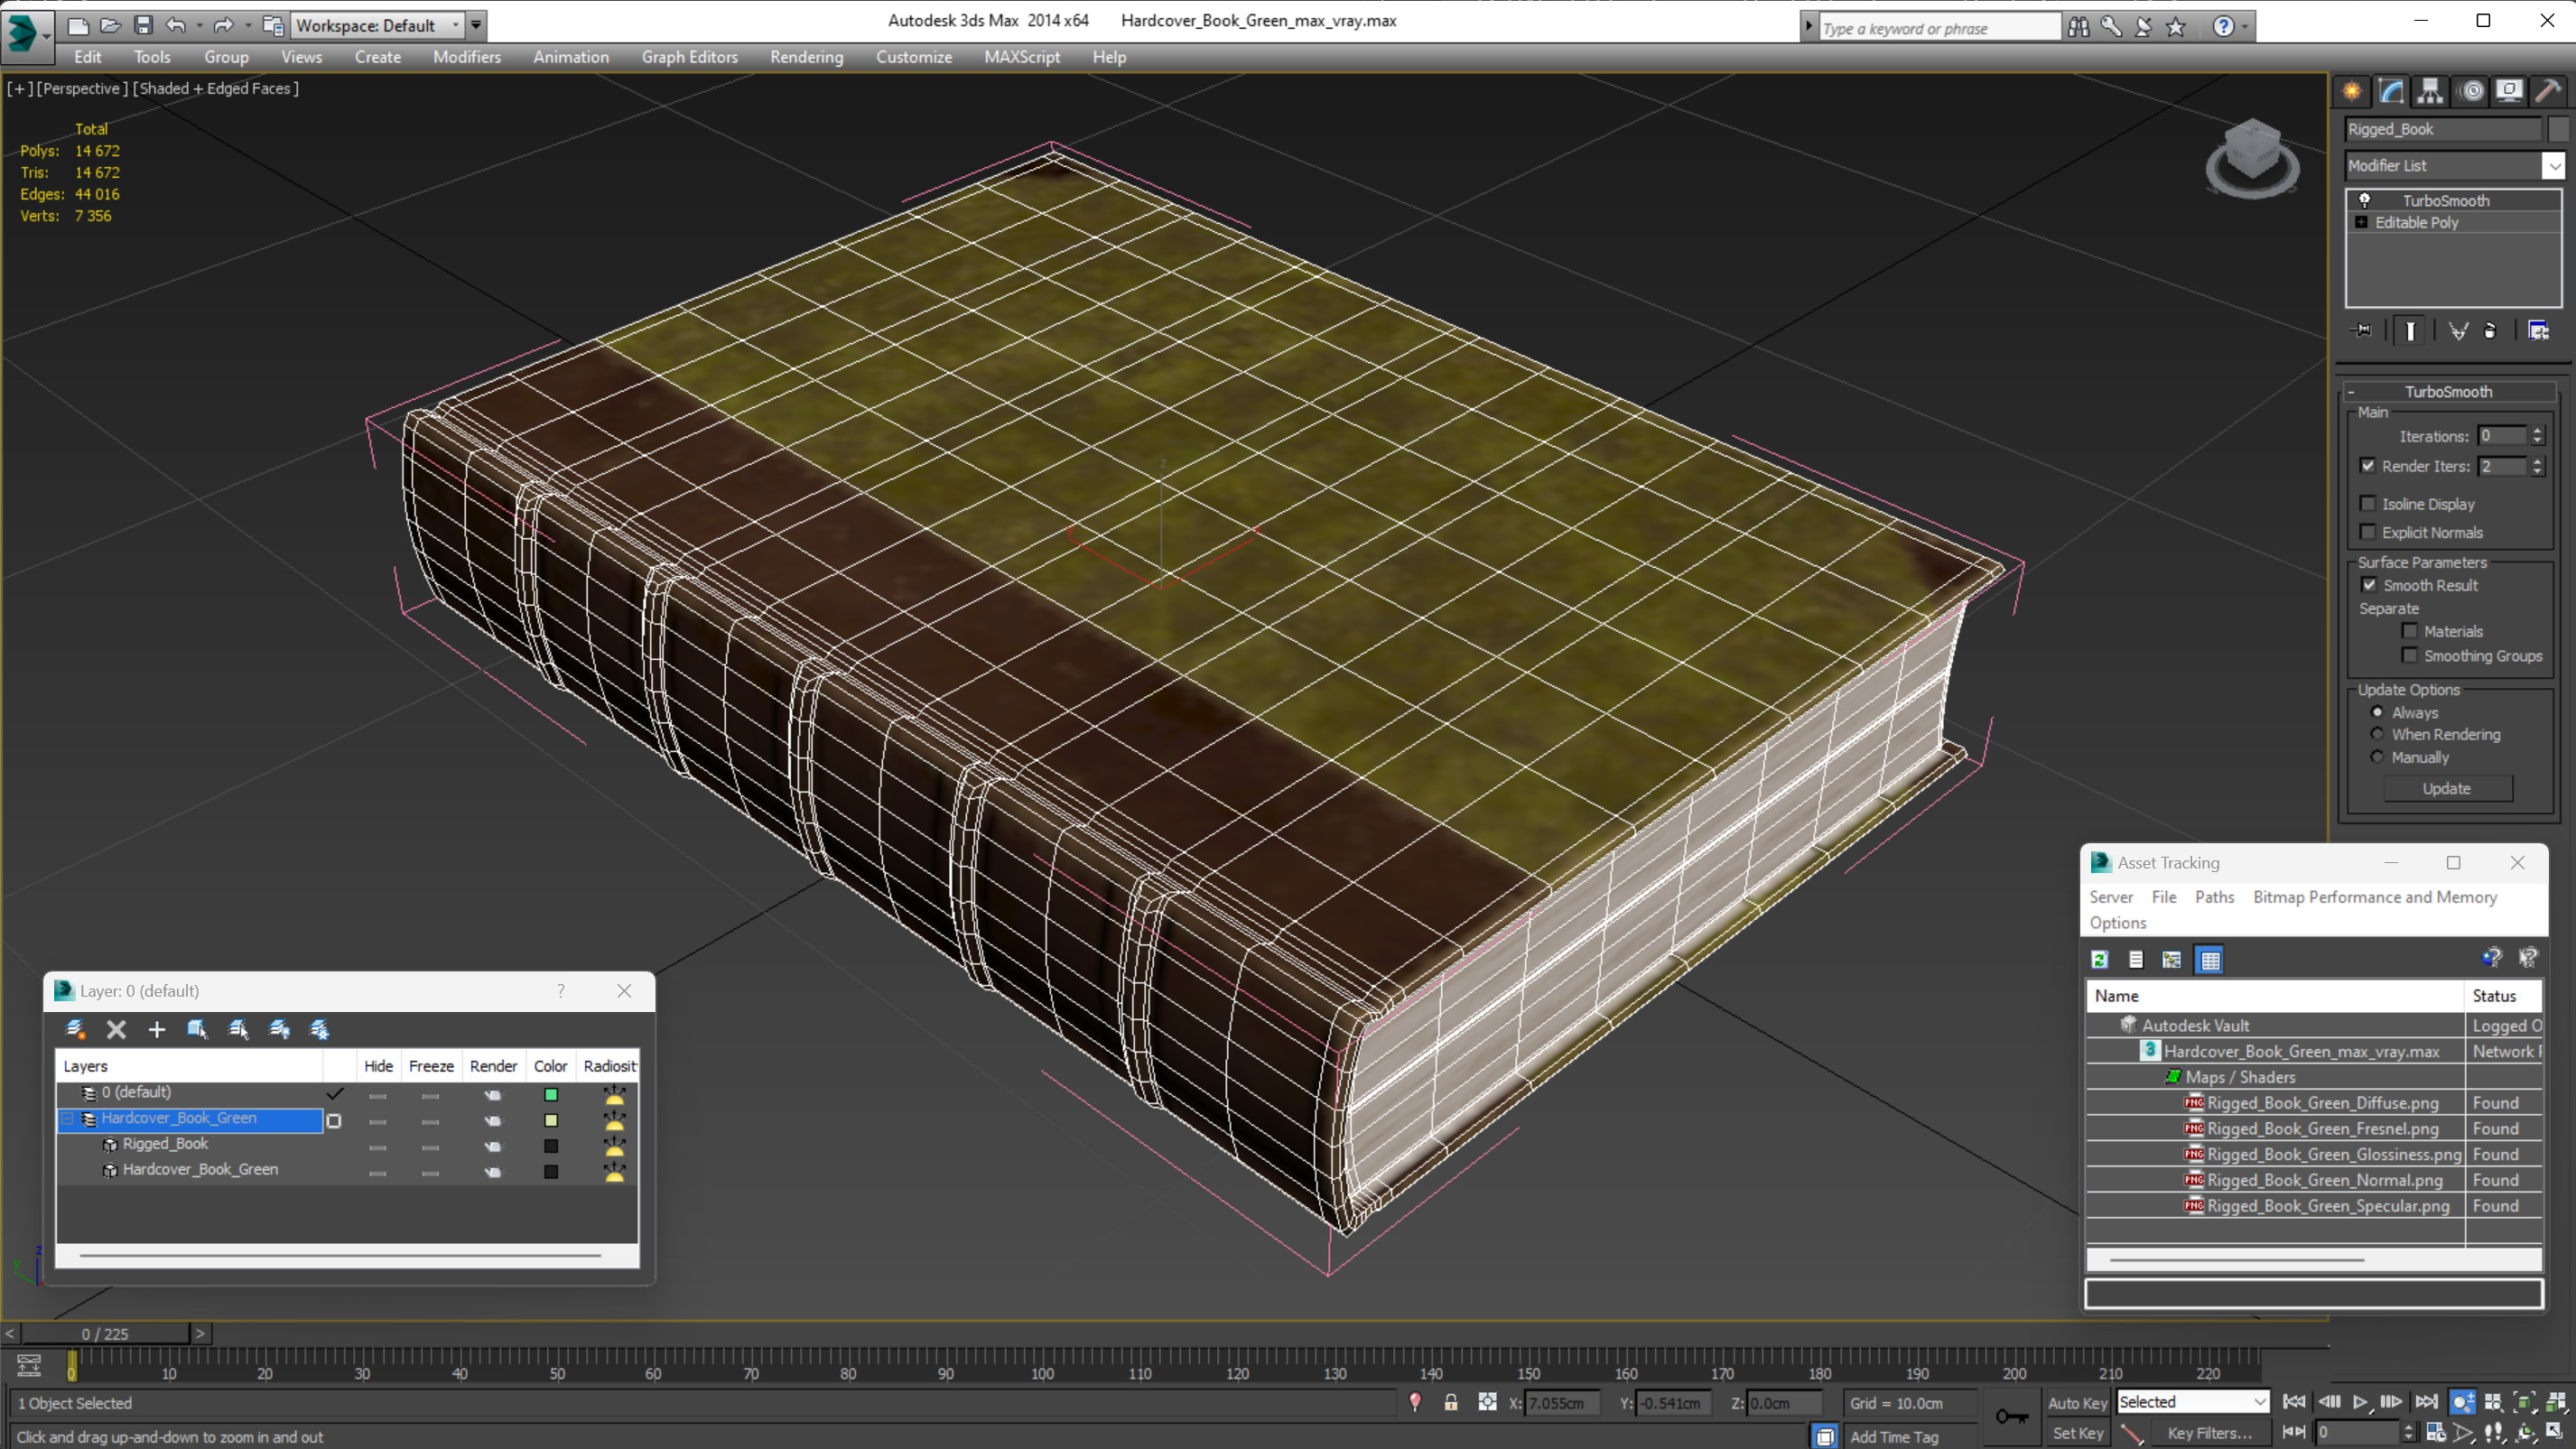Open the Paths menu in Asset Tracking

tap(2214, 897)
